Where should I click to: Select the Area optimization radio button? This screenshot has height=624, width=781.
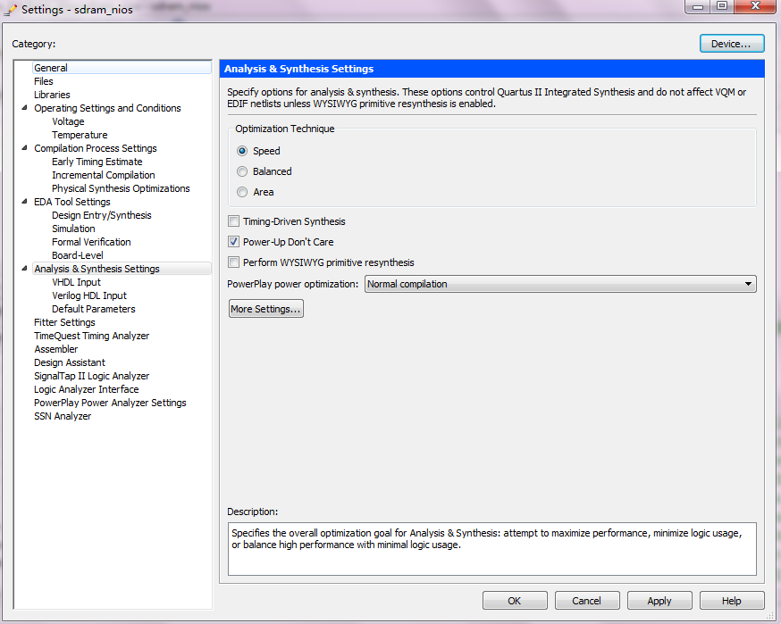coord(242,192)
